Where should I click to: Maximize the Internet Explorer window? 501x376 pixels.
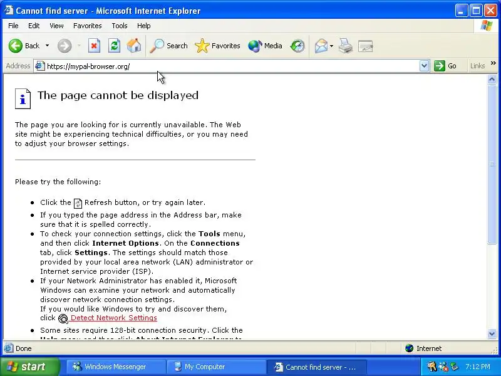pyautogui.click(x=476, y=11)
